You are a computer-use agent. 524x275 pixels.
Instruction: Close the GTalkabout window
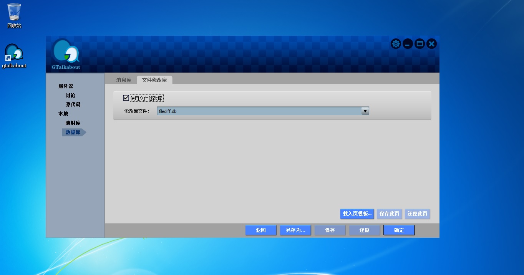[x=432, y=44]
